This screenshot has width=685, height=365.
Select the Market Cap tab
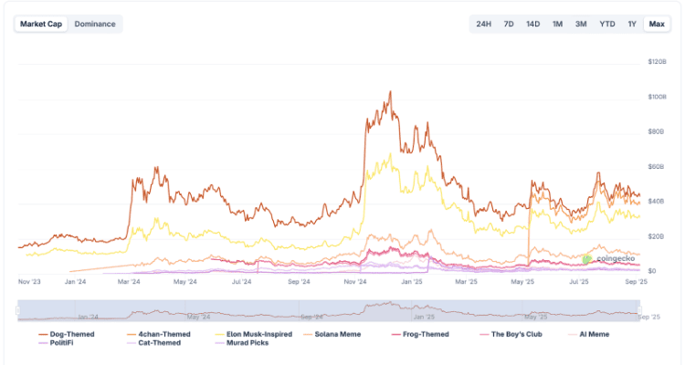41,24
